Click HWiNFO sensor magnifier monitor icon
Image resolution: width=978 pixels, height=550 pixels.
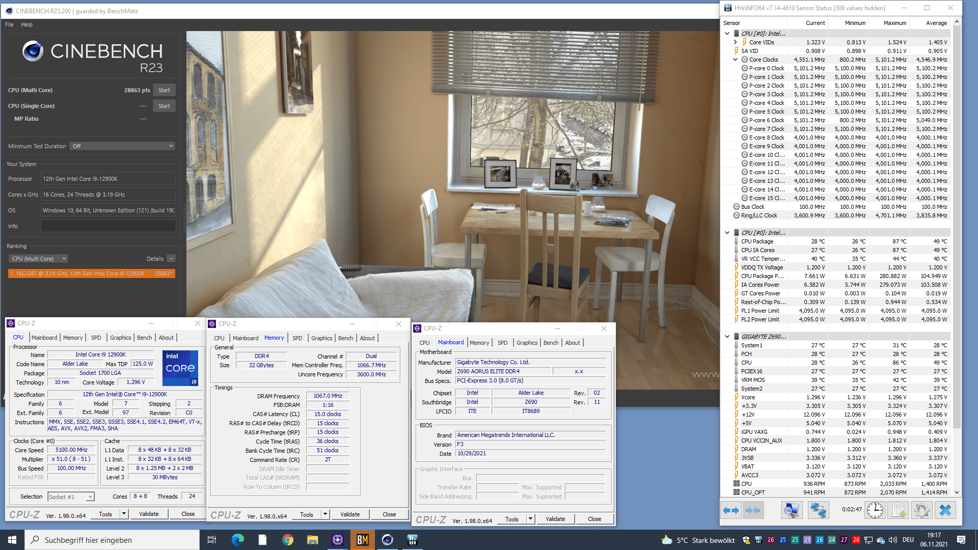click(792, 510)
